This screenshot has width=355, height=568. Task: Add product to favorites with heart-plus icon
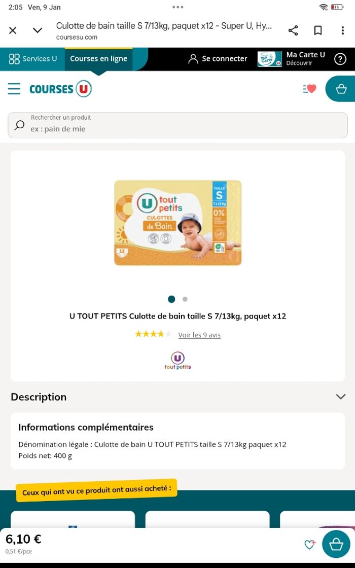310,544
